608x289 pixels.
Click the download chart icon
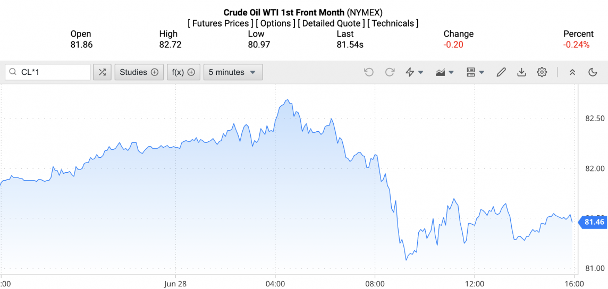521,72
